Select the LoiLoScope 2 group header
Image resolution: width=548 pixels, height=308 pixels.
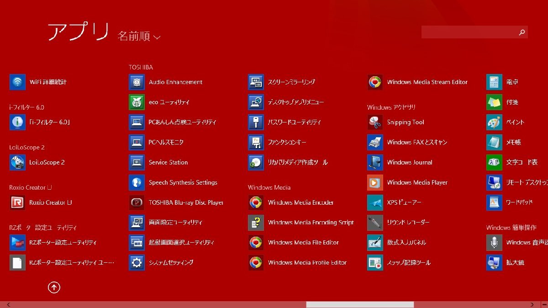pos(27,148)
